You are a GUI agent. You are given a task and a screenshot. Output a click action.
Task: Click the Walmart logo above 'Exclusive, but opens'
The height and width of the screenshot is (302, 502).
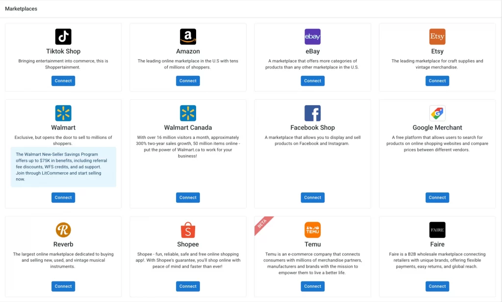(63, 113)
